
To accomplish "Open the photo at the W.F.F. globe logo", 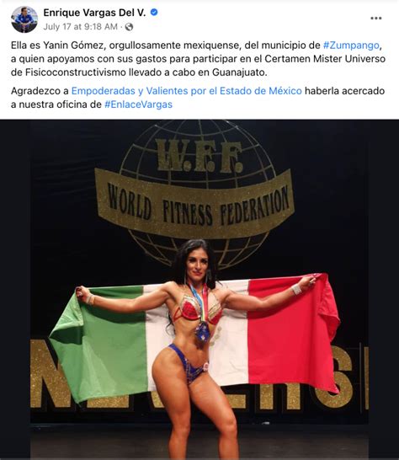I will pyautogui.click(x=200, y=155).
